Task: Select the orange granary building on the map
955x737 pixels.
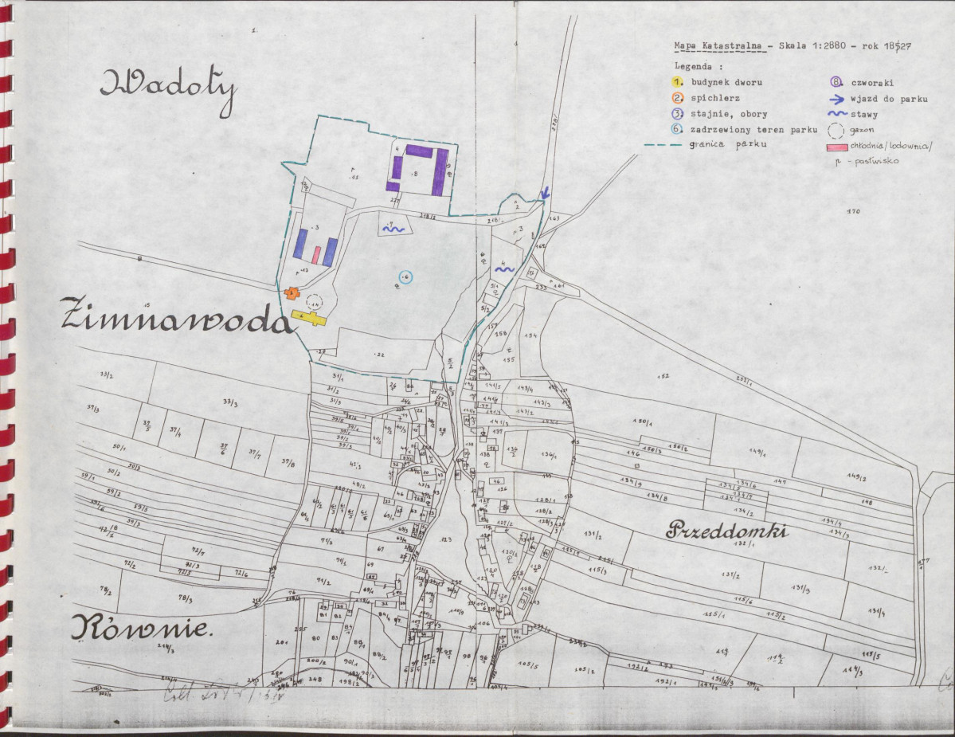Action: pyautogui.click(x=293, y=293)
